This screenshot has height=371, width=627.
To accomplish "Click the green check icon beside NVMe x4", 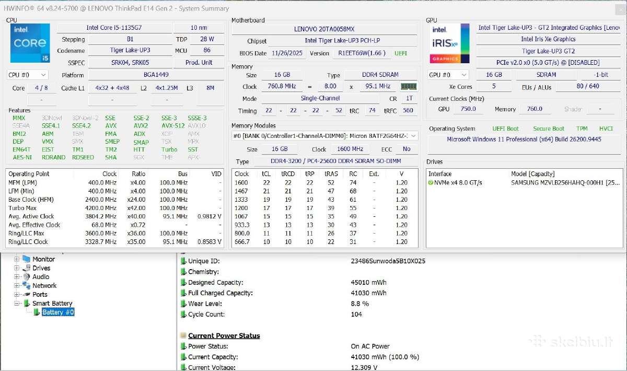I will 431,183.
